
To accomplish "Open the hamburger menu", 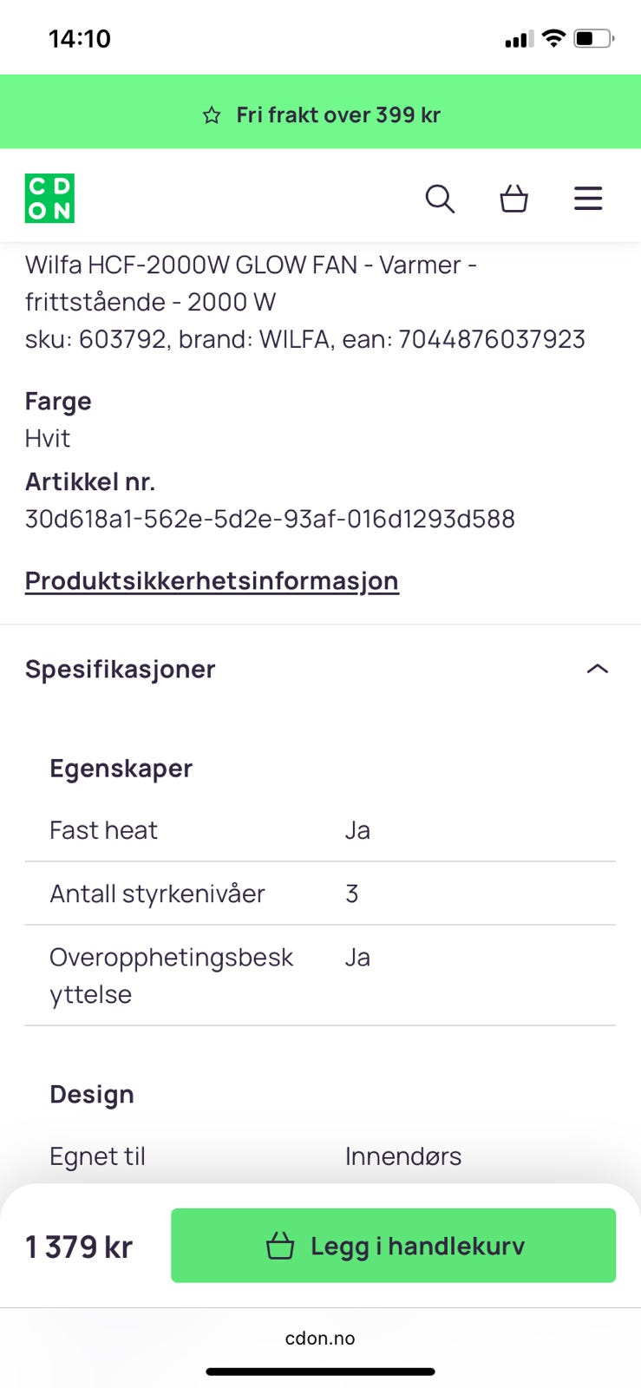I will 588,199.
